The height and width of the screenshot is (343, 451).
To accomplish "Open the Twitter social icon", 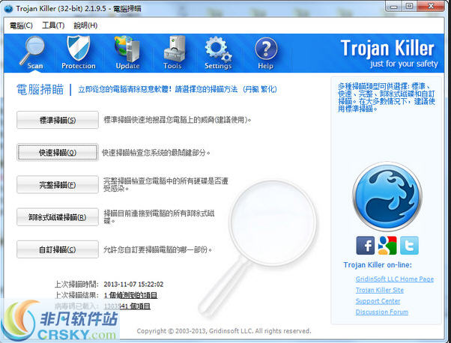I will [409, 246].
